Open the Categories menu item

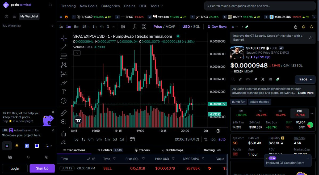[x=111, y=6]
